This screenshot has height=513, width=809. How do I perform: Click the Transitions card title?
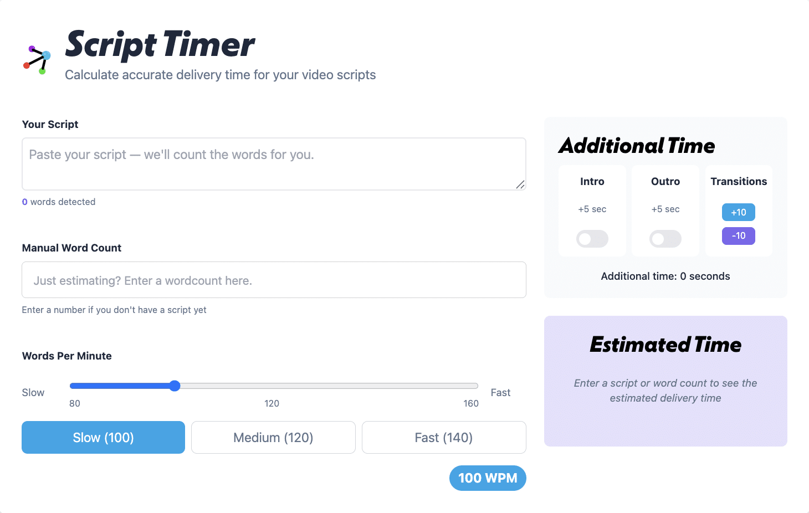coord(738,181)
